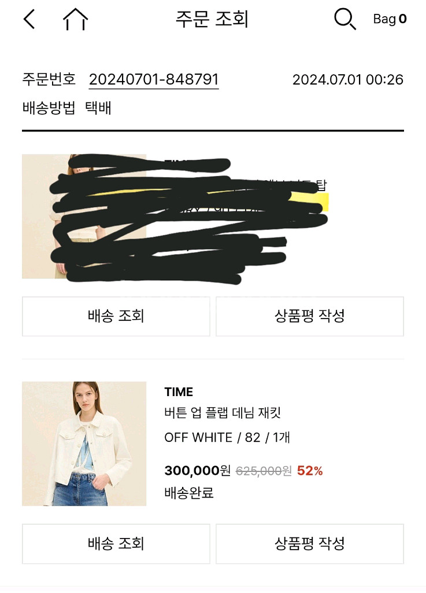Click the 배송완료 delivery status
426x593 pixels.
click(189, 493)
